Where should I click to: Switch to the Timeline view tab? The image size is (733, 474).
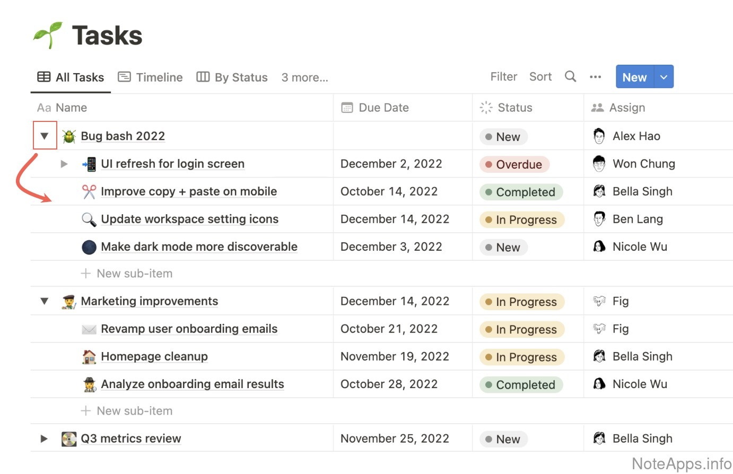(x=150, y=77)
